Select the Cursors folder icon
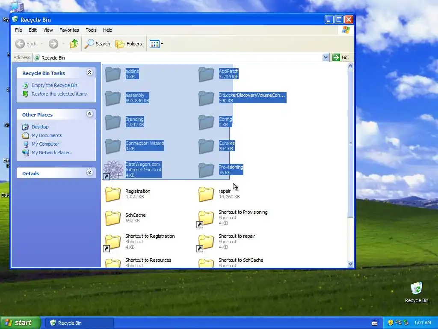The height and width of the screenshot is (329, 438). click(x=206, y=146)
